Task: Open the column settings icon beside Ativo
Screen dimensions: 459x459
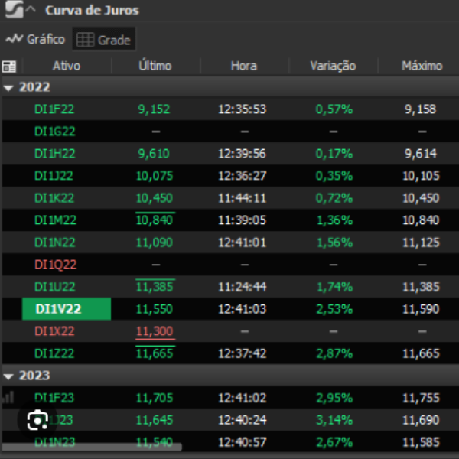Action: pos(9,67)
